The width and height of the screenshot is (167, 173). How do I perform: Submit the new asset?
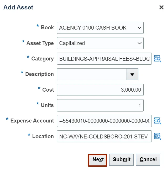click(x=122, y=160)
